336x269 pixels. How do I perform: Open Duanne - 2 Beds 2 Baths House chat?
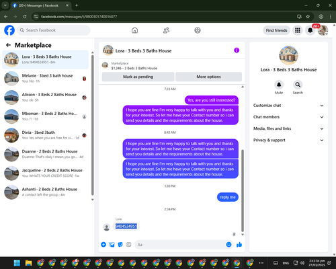46,154
